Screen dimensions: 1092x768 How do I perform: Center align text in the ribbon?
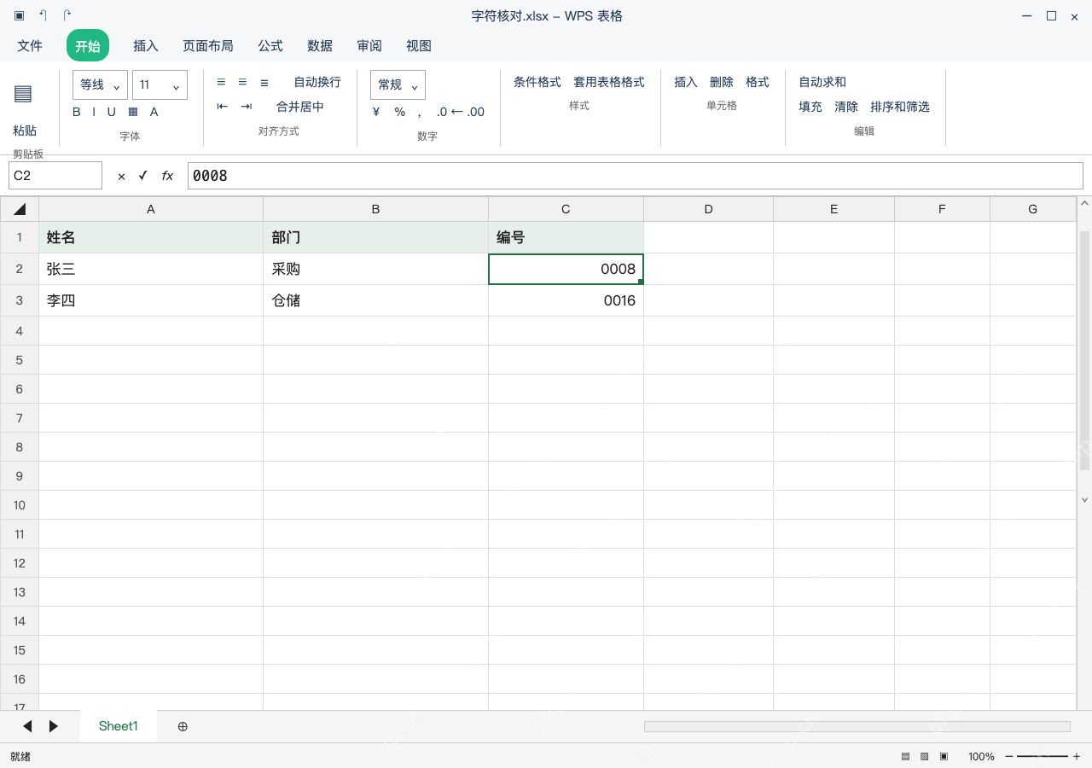pyautogui.click(x=242, y=82)
